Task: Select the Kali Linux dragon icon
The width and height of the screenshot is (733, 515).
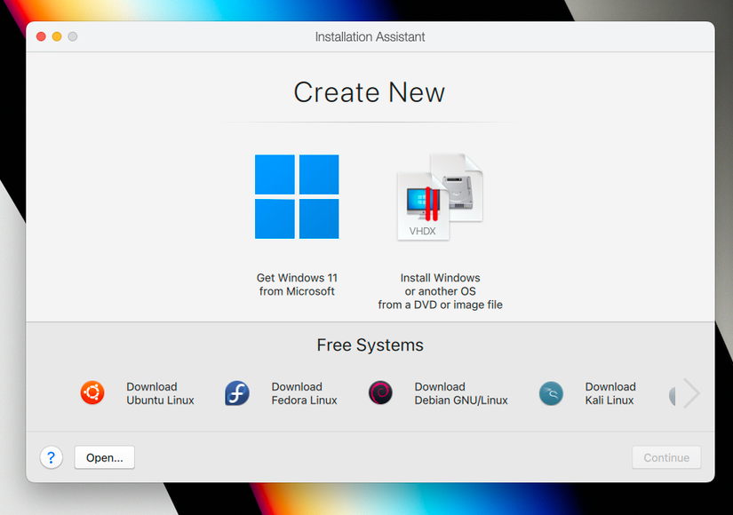Action: coord(551,393)
